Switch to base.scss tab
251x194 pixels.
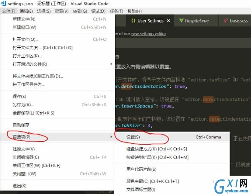[235, 21]
